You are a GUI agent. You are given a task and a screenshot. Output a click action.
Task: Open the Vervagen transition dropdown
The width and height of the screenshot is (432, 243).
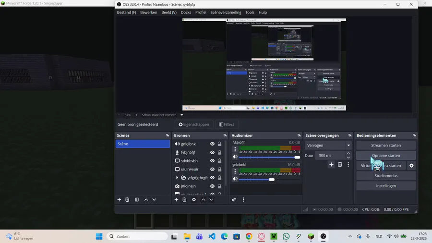pyautogui.click(x=328, y=145)
